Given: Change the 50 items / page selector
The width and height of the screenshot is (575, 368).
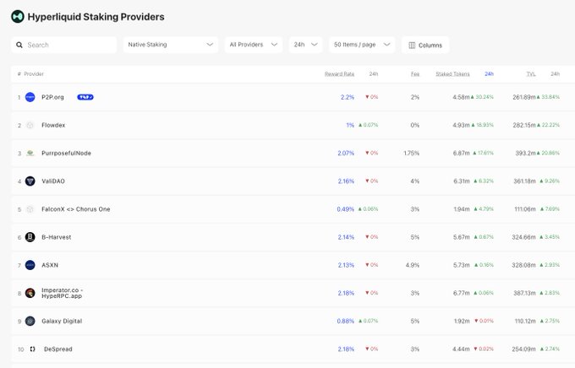Looking at the screenshot, I should coord(362,45).
